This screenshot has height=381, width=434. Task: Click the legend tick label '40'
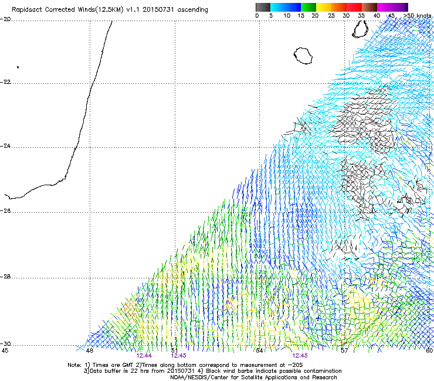point(377,16)
